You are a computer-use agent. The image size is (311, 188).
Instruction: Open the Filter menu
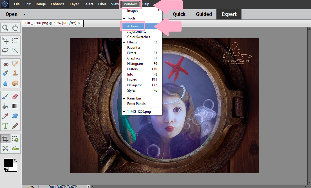102,4
